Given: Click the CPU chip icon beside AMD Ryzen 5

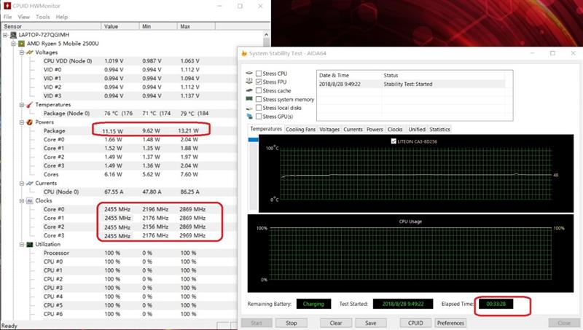Looking at the screenshot, I should (x=22, y=44).
